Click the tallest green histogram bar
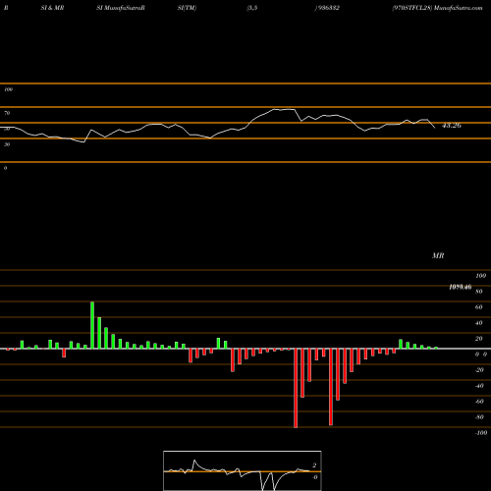Screen dimensions: 491x491 [x=92, y=325]
